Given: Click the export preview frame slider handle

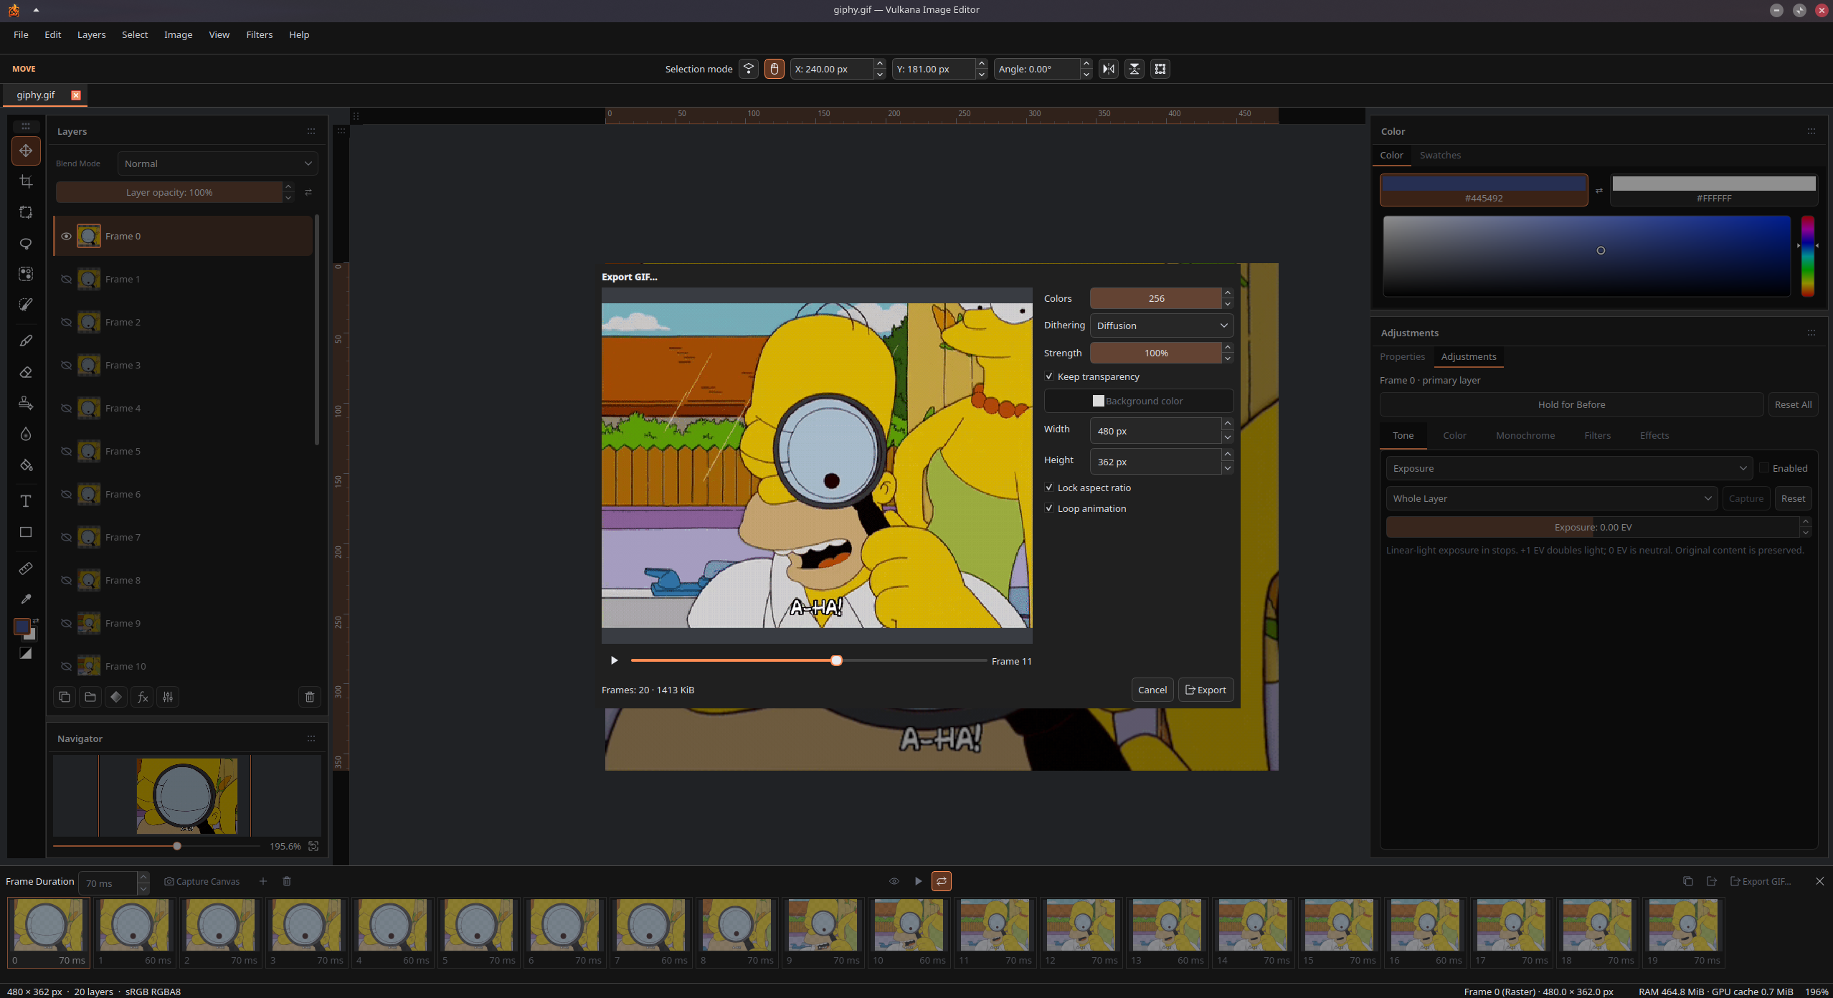Looking at the screenshot, I should 836,660.
